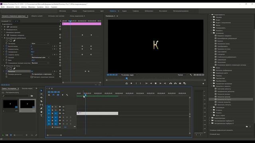Open the Lumetri Scopes panel tab
This screenshot has height=143, width=255.
pos(37,16)
